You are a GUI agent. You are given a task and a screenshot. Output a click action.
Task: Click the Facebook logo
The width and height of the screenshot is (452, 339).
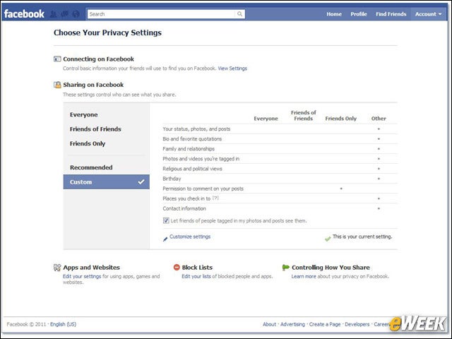[x=24, y=14]
